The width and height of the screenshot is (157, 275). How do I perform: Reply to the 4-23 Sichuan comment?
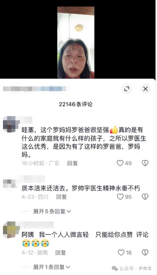tap(61, 197)
